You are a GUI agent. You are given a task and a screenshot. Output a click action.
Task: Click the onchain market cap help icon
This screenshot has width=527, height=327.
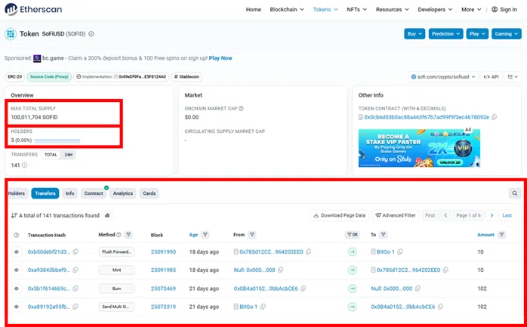[x=241, y=109]
